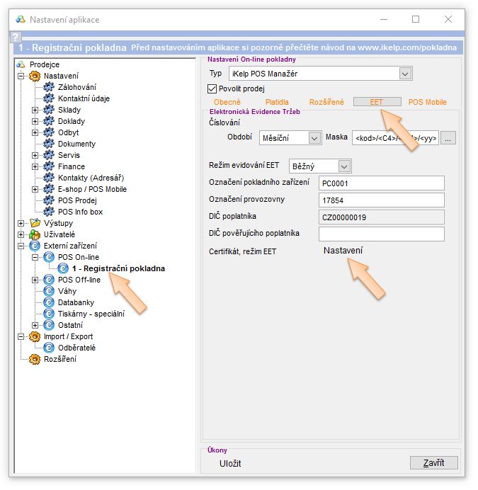Click the Odběratelé icon under Import / Export
The image size is (478, 490).
coord(48,348)
